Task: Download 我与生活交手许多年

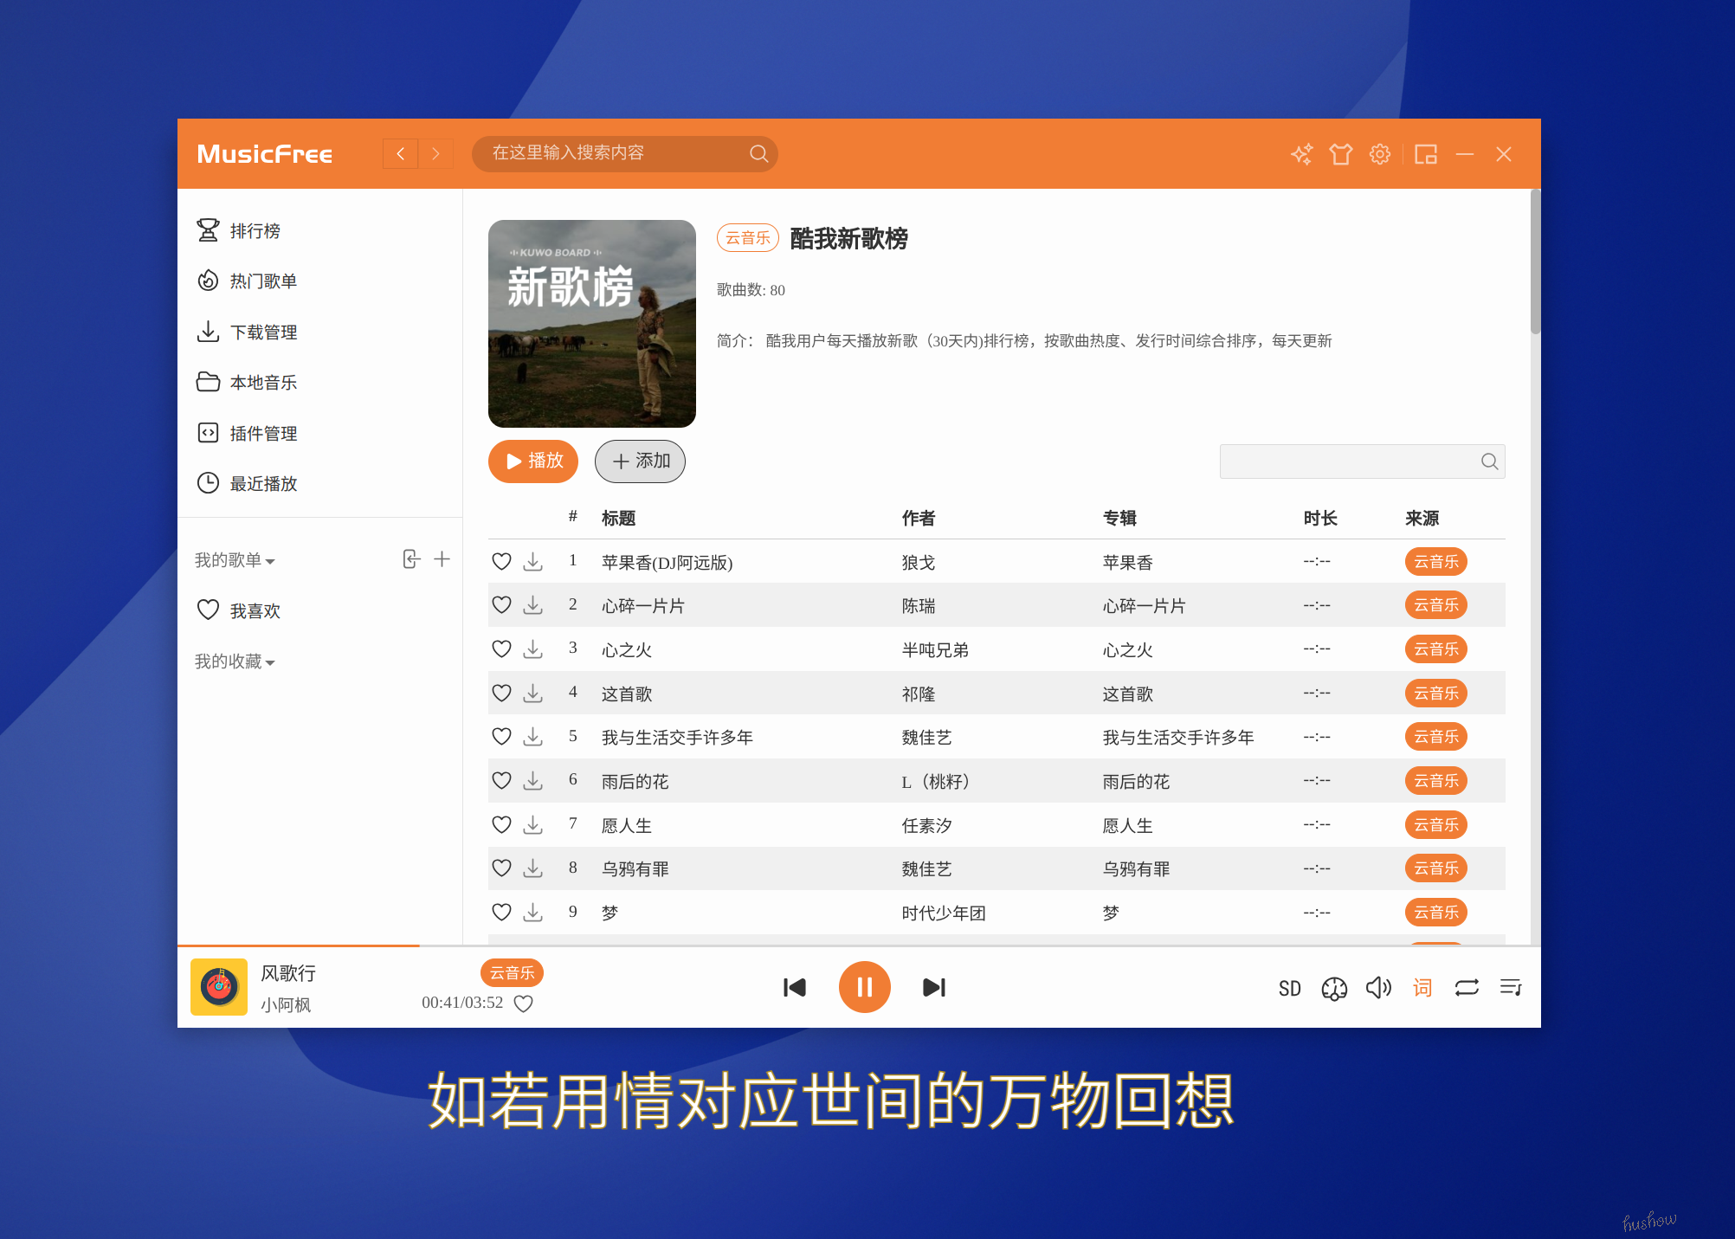Action: [x=533, y=736]
